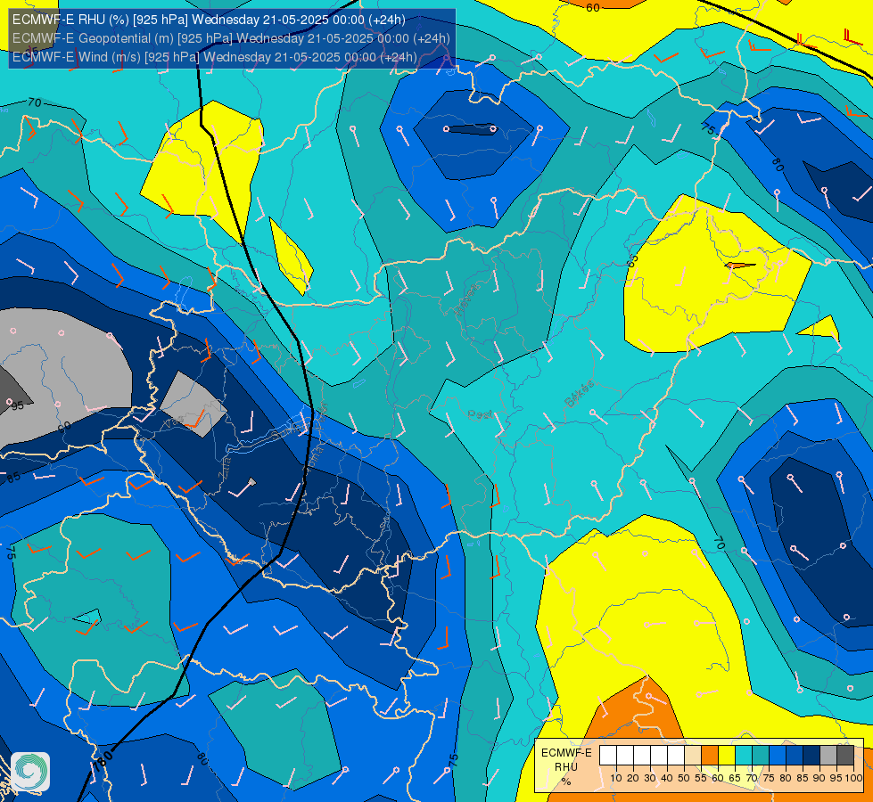
Task: Click the Heves county label
Action: click(466, 299)
